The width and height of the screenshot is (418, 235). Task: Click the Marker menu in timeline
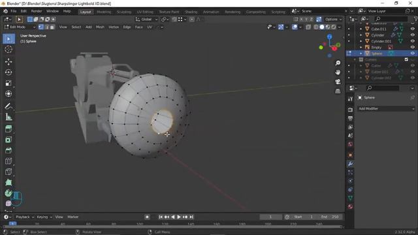[x=72, y=217]
